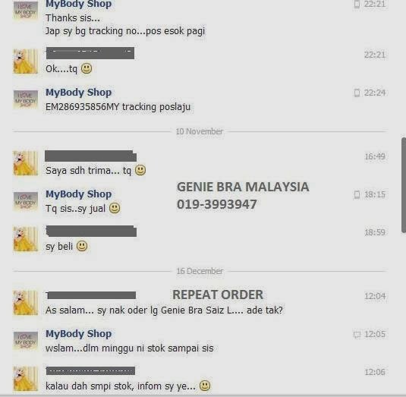Open MyBody Shop profile from tracking poslaju message

78,93
